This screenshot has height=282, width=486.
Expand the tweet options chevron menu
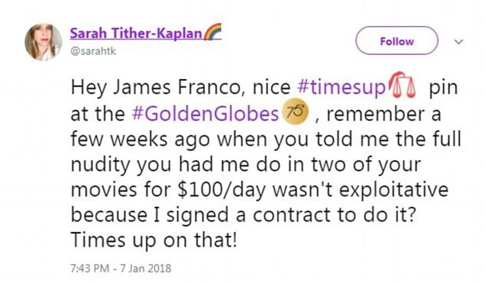click(459, 41)
